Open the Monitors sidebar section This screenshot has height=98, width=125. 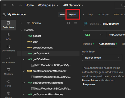[8, 72]
